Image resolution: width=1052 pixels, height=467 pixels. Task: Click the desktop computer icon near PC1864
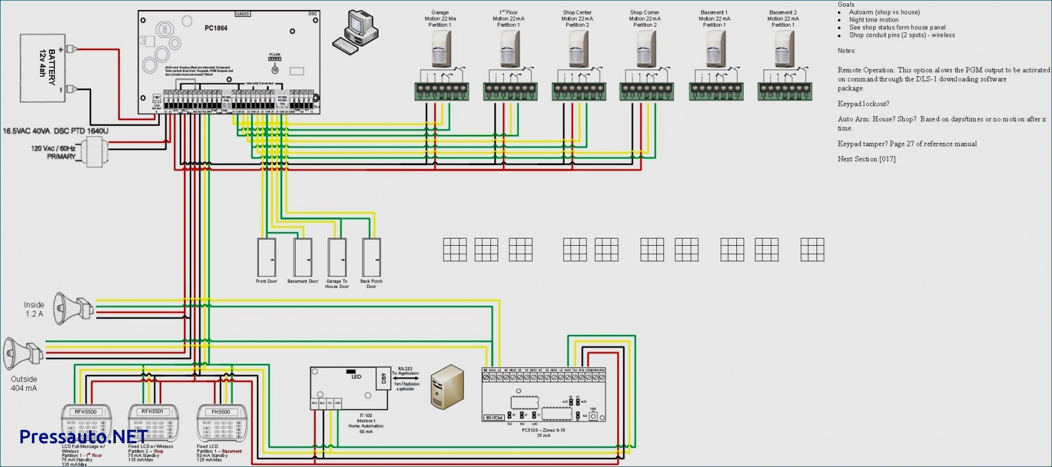click(x=355, y=32)
